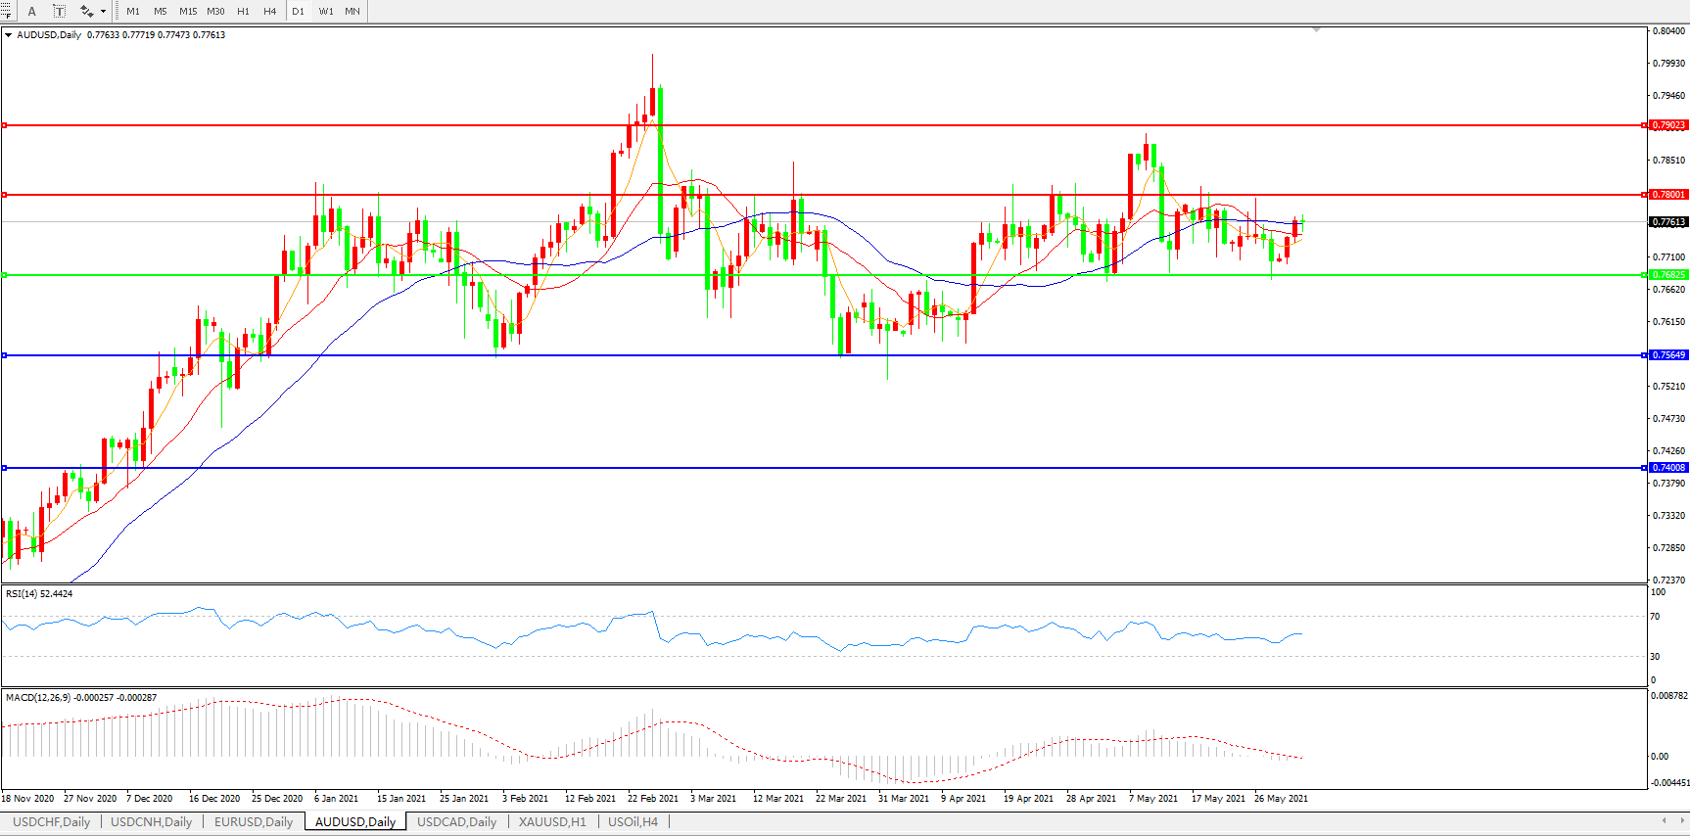
Task: Switch to M1 timeframe
Action: [133, 11]
